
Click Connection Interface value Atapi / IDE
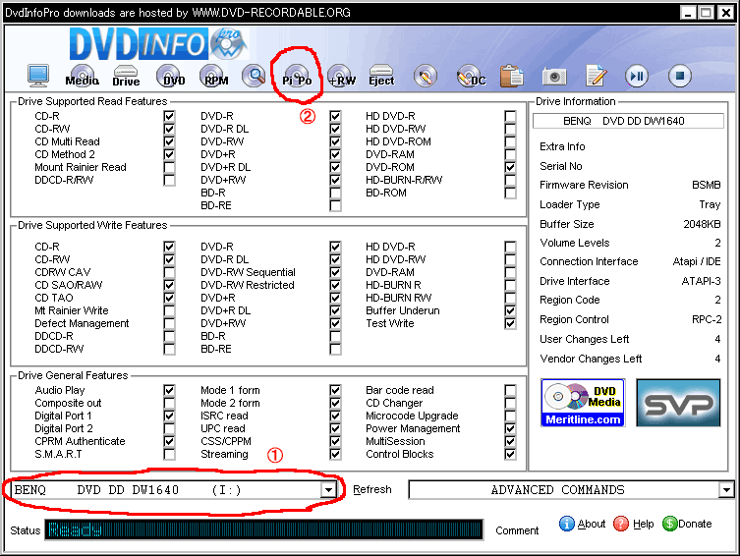[697, 261]
